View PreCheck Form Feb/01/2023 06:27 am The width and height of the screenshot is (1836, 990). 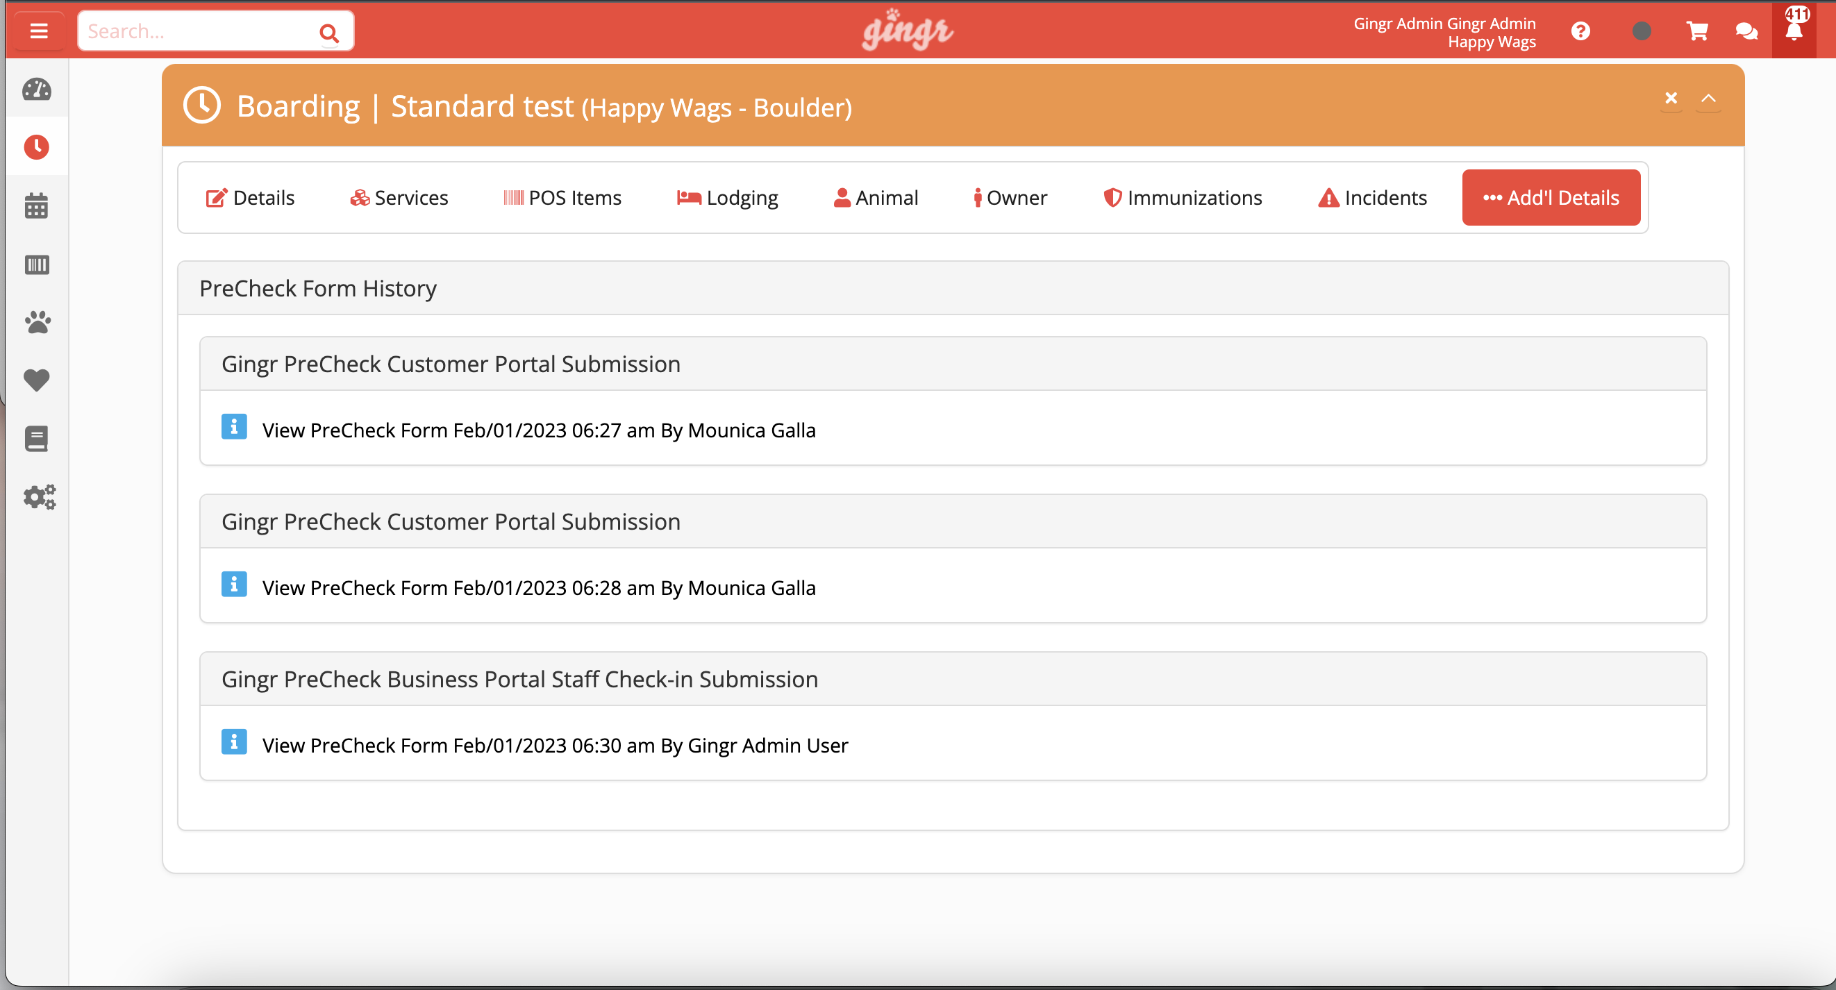coord(539,430)
